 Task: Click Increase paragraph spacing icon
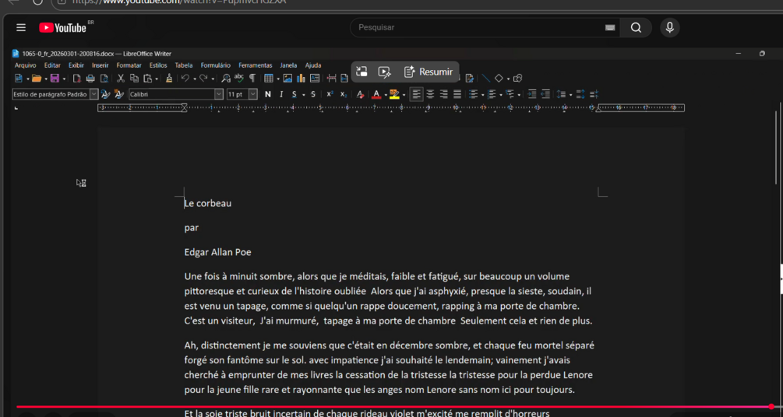click(x=580, y=94)
